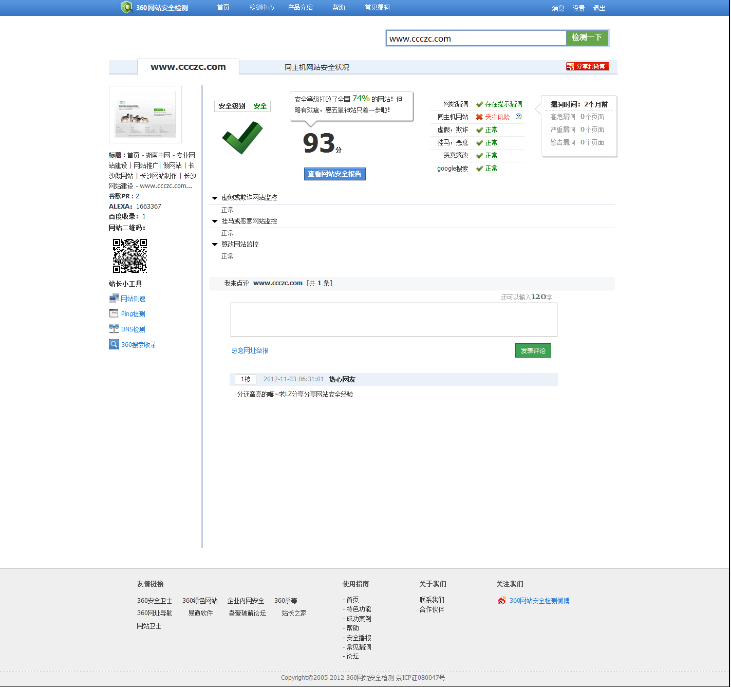
Task: Click the 360搜索收录 magnifier icon
Action: coord(114,344)
